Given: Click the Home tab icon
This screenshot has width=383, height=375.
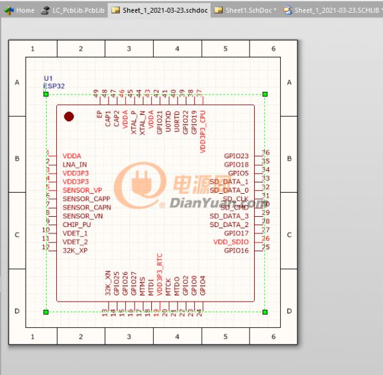Looking at the screenshot, I should click(x=9, y=10).
